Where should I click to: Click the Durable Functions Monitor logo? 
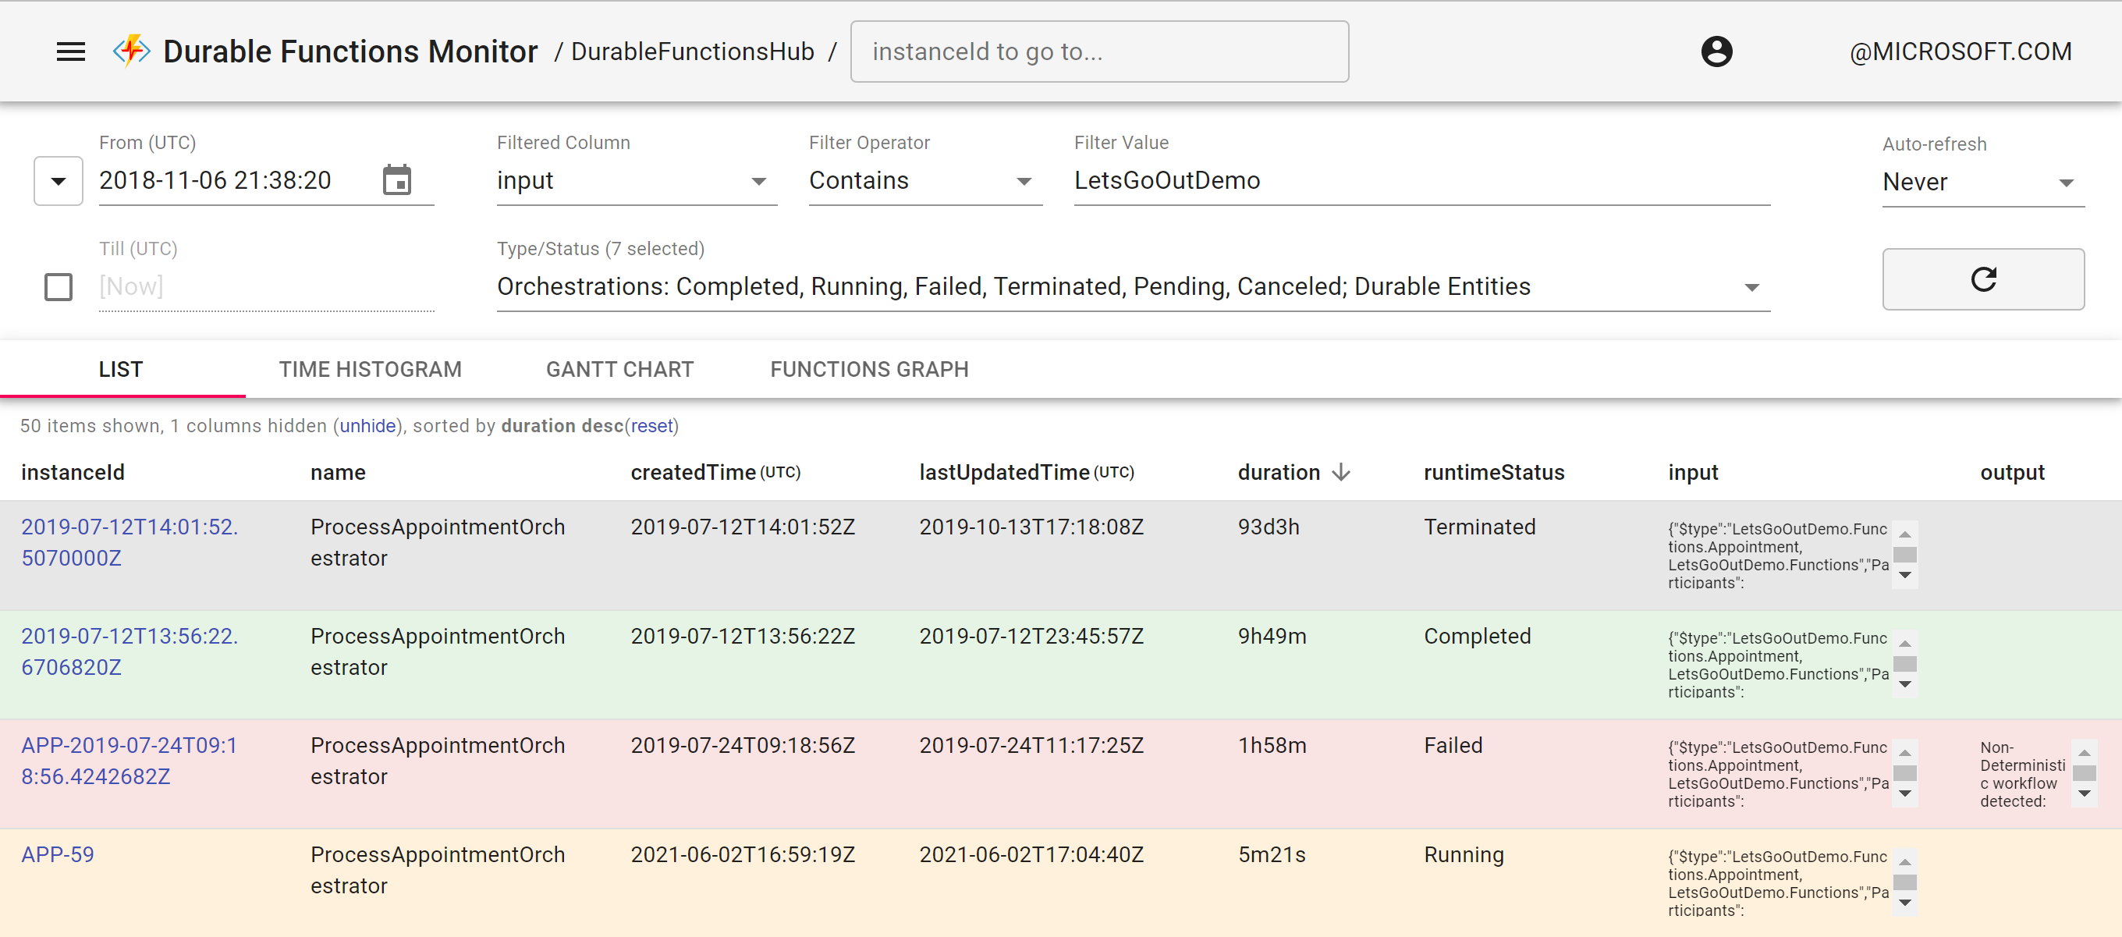click(x=132, y=52)
